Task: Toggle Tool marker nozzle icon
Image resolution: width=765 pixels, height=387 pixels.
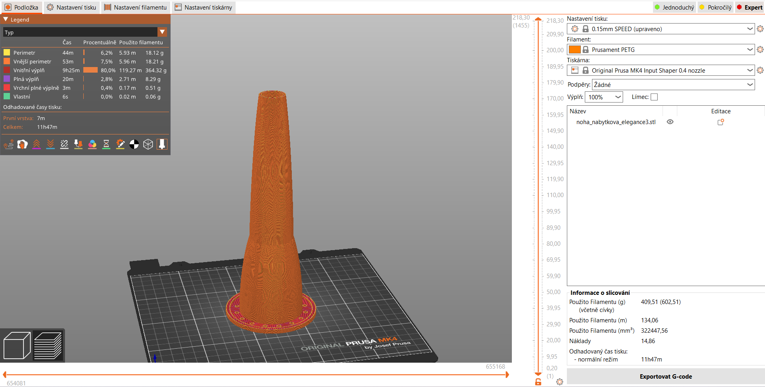Action: click(162, 144)
